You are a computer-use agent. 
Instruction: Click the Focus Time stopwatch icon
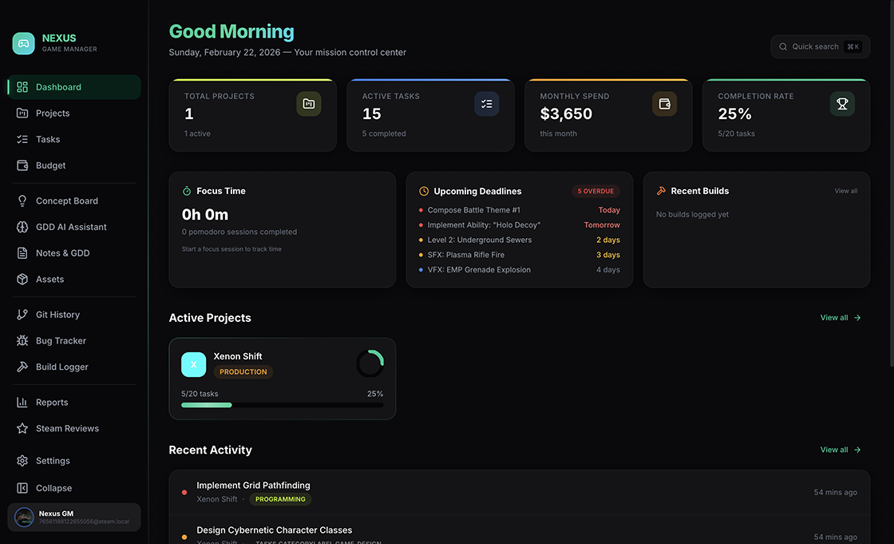click(187, 191)
